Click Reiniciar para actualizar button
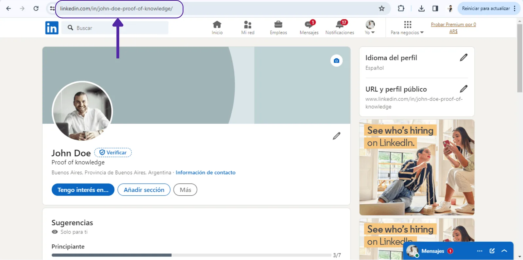The image size is (523, 260). 486,9
